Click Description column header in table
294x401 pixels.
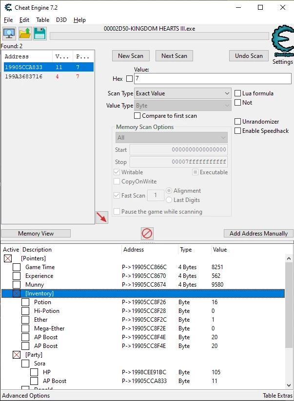click(72, 250)
